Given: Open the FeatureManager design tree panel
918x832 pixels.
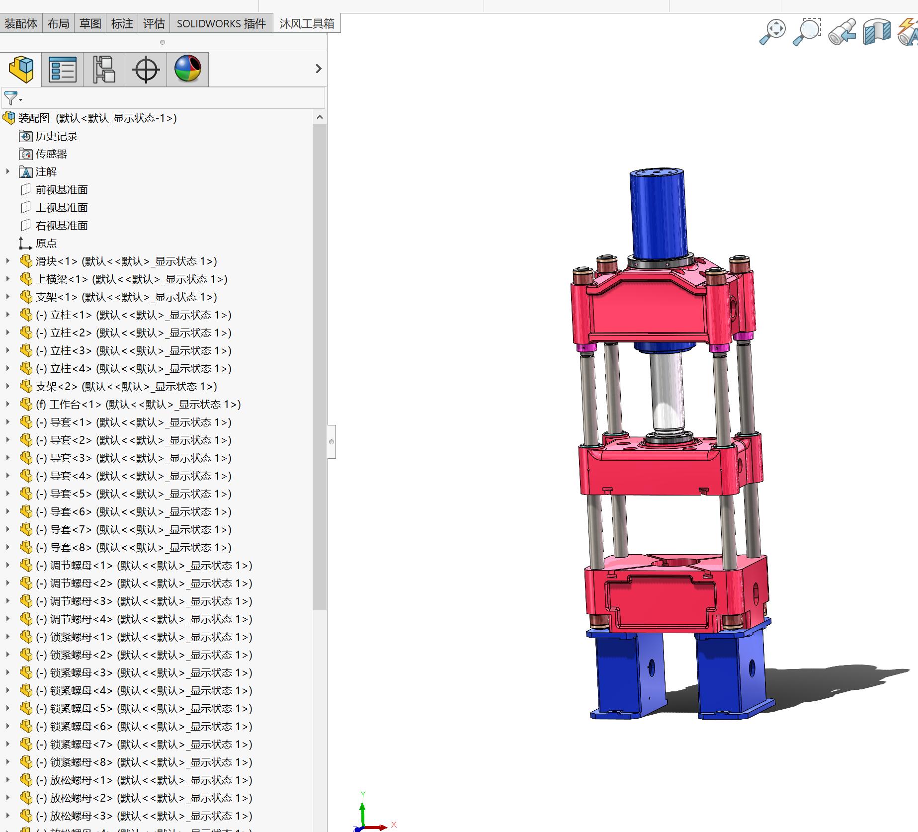Looking at the screenshot, I should tap(21, 69).
